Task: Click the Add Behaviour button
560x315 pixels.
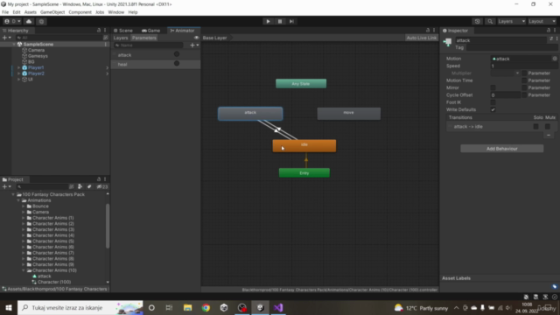Action: [501, 149]
